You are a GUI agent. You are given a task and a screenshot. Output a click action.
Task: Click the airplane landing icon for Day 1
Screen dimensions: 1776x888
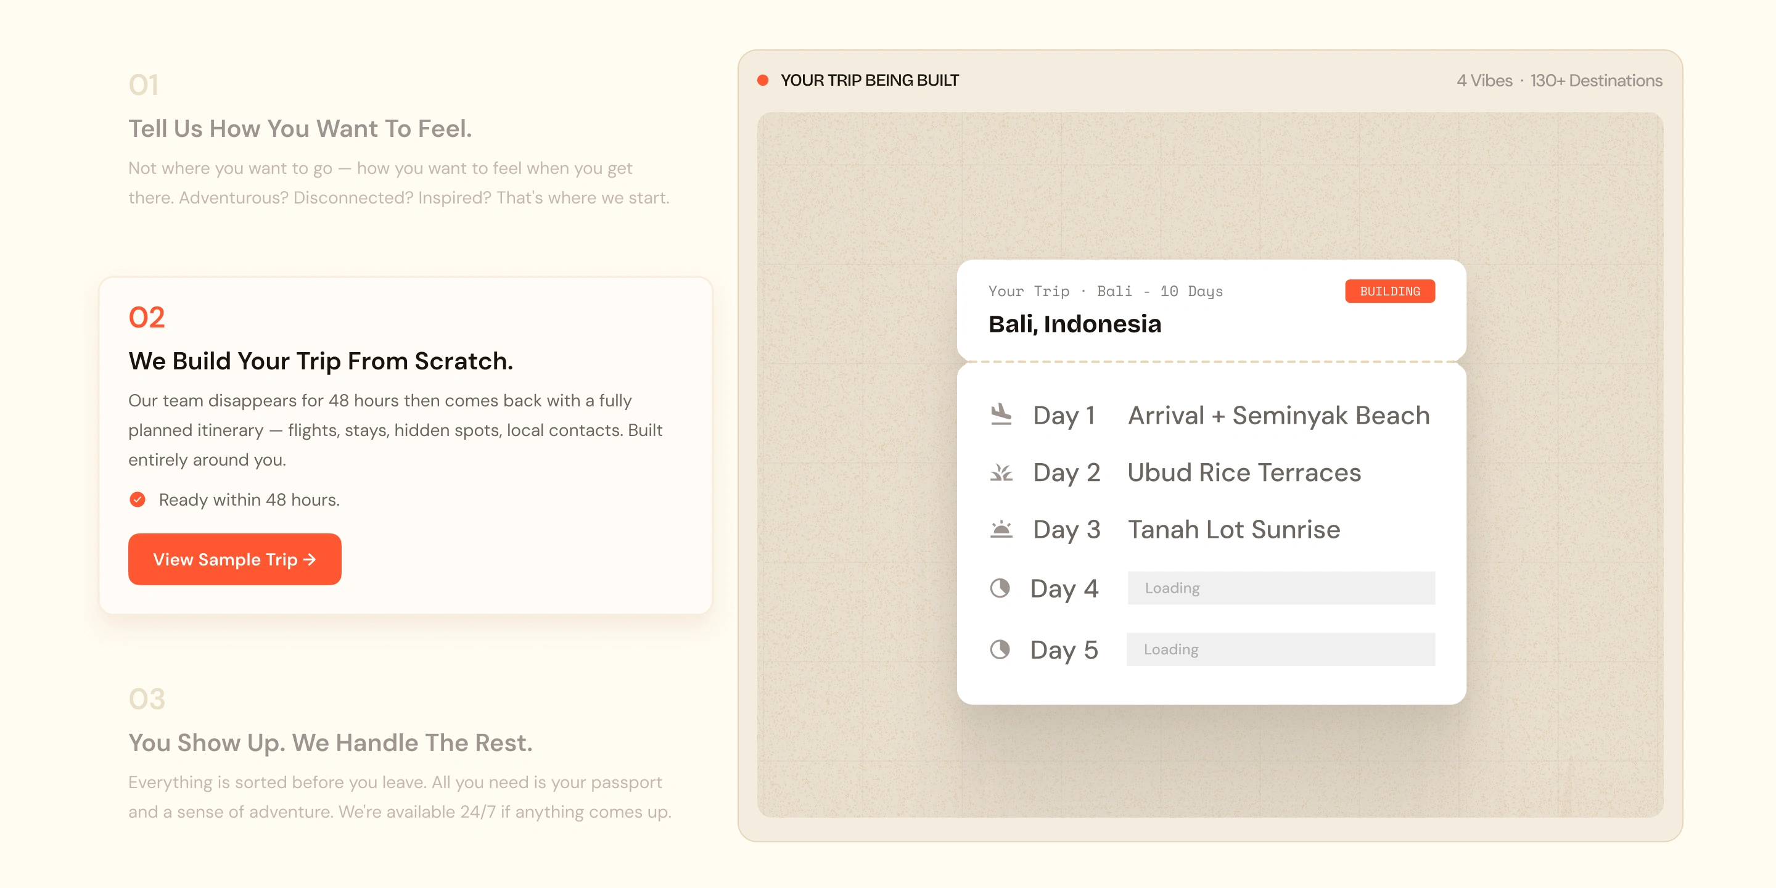[1001, 415]
